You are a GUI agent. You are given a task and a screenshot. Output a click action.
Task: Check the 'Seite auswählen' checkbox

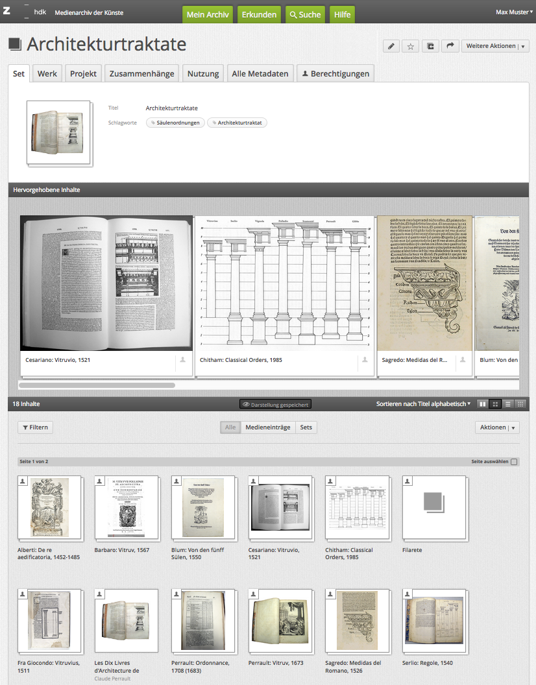[x=514, y=462]
